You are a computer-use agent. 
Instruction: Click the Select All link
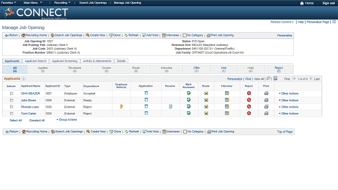click(x=16, y=120)
